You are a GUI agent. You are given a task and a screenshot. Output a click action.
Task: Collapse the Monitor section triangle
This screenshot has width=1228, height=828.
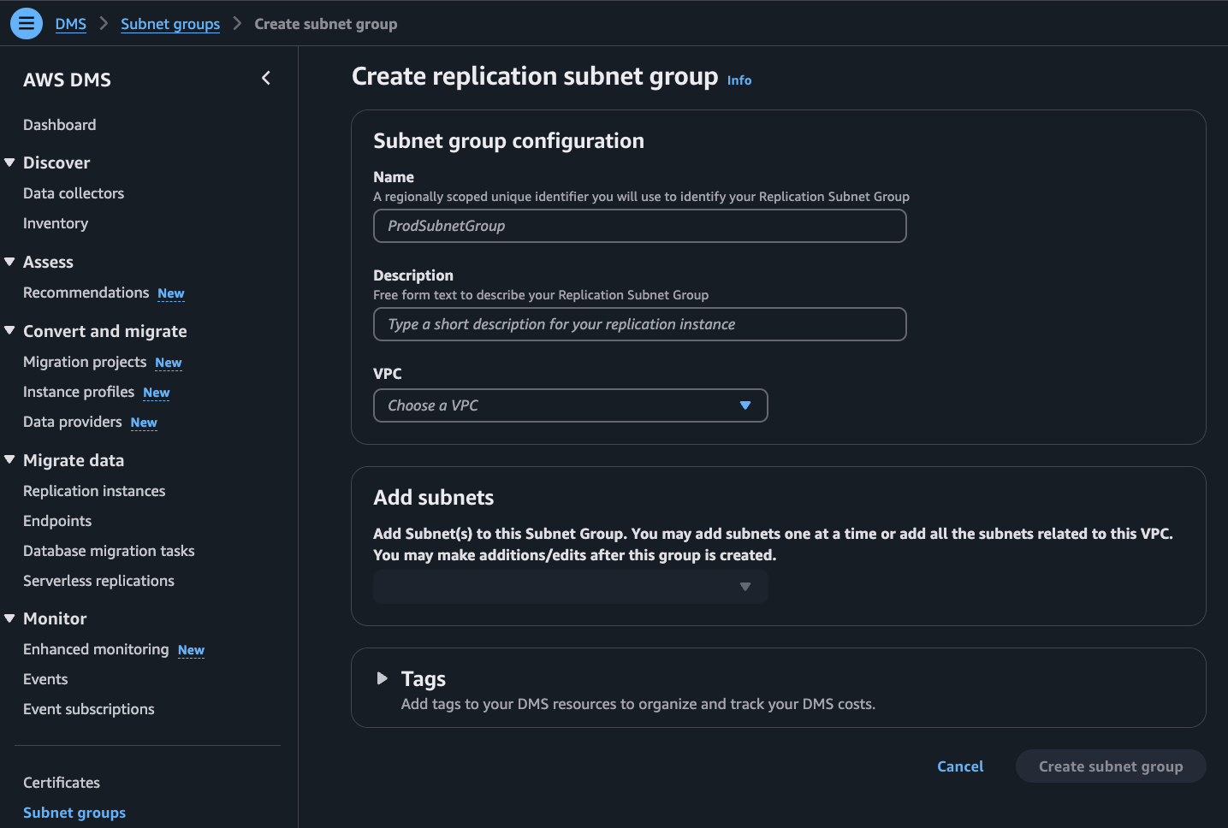pyautogui.click(x=10, y=618)
